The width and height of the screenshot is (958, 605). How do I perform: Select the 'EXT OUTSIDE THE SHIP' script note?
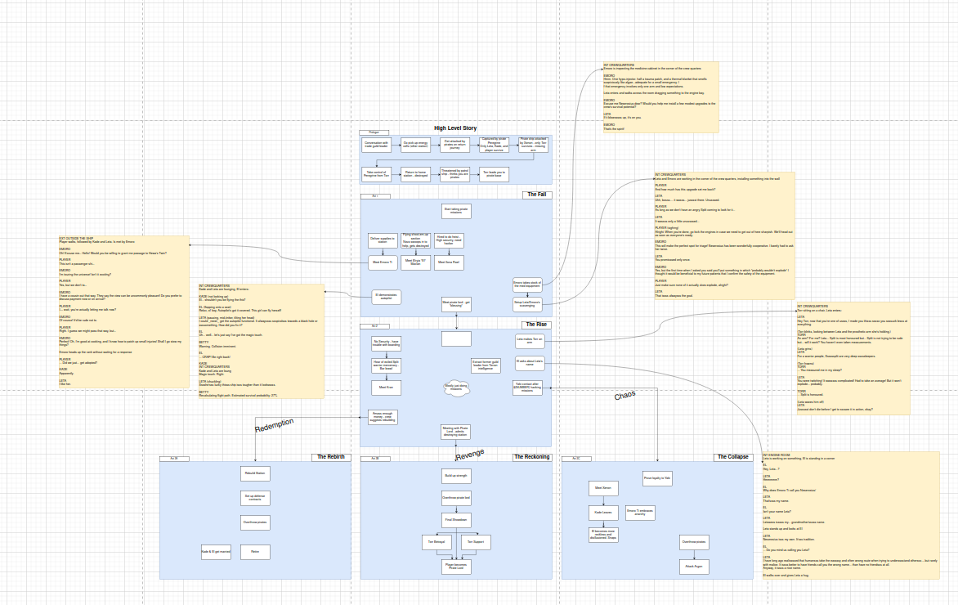point(124,312)
